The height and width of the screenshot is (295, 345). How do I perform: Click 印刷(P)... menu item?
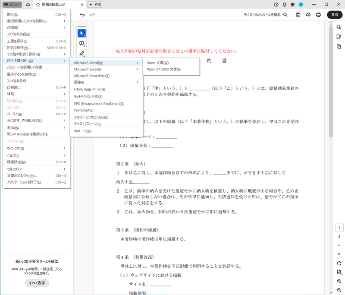tap(37, 87)
